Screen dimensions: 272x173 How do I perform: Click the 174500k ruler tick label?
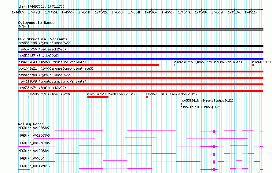[68, 12]
